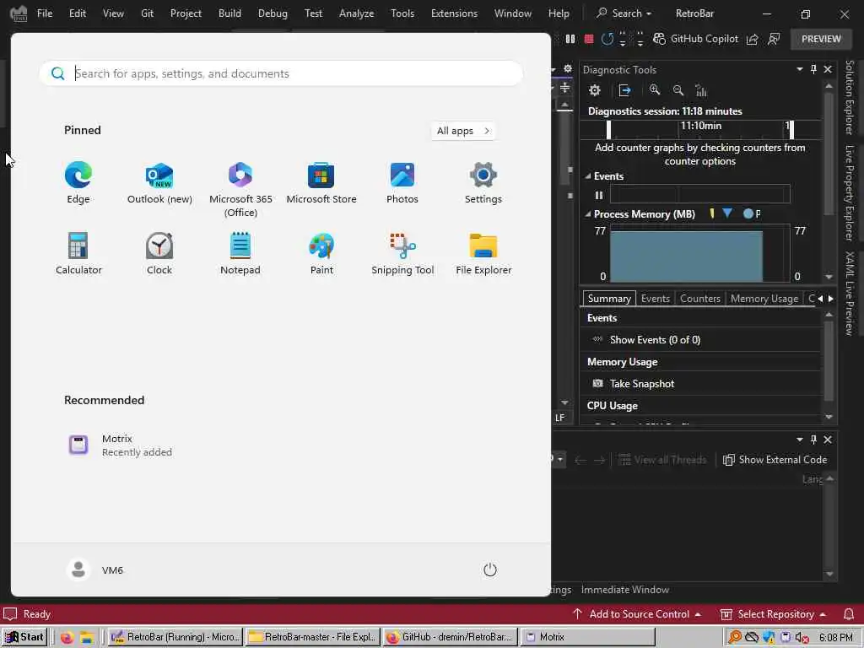The image size is (864, 648).
Task: Switch to GitHub dremin/RetroBar taskbar item
Action: [451, 637]
